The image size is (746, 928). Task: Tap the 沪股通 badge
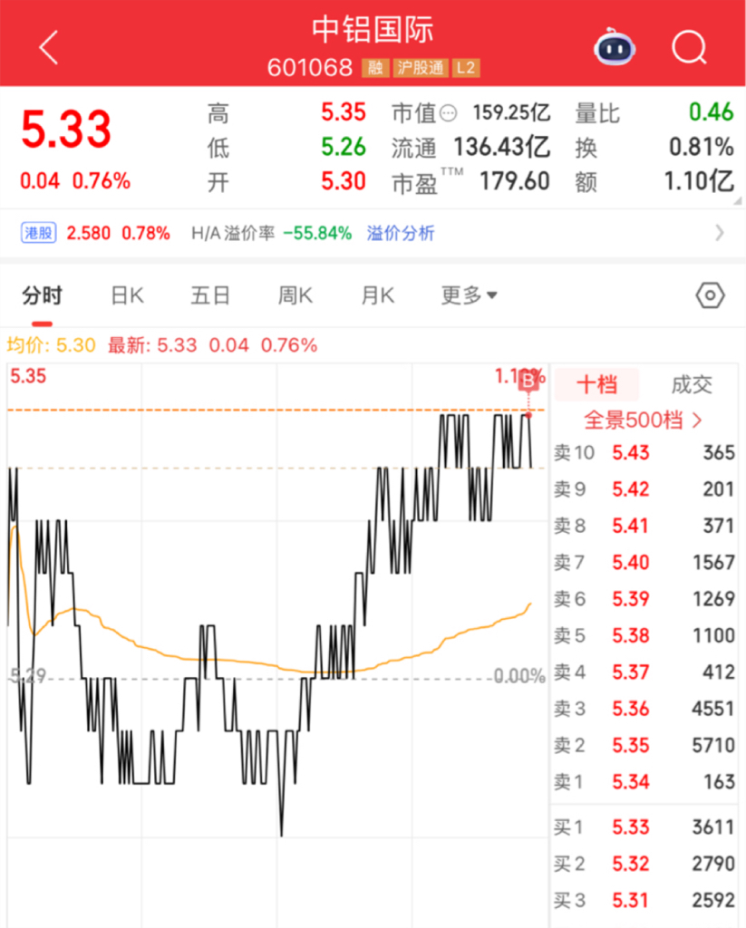421,67
